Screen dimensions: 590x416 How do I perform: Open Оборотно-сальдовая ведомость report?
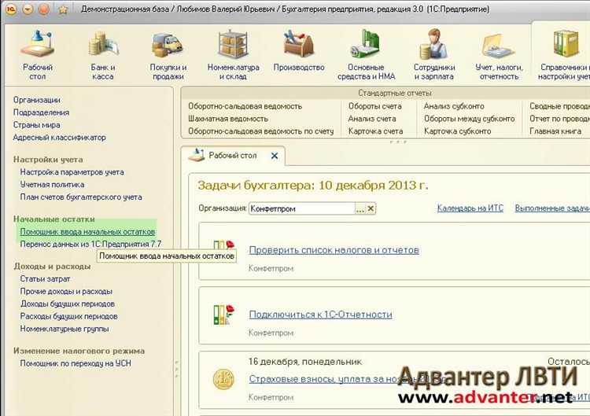click(x=245, y=106)
